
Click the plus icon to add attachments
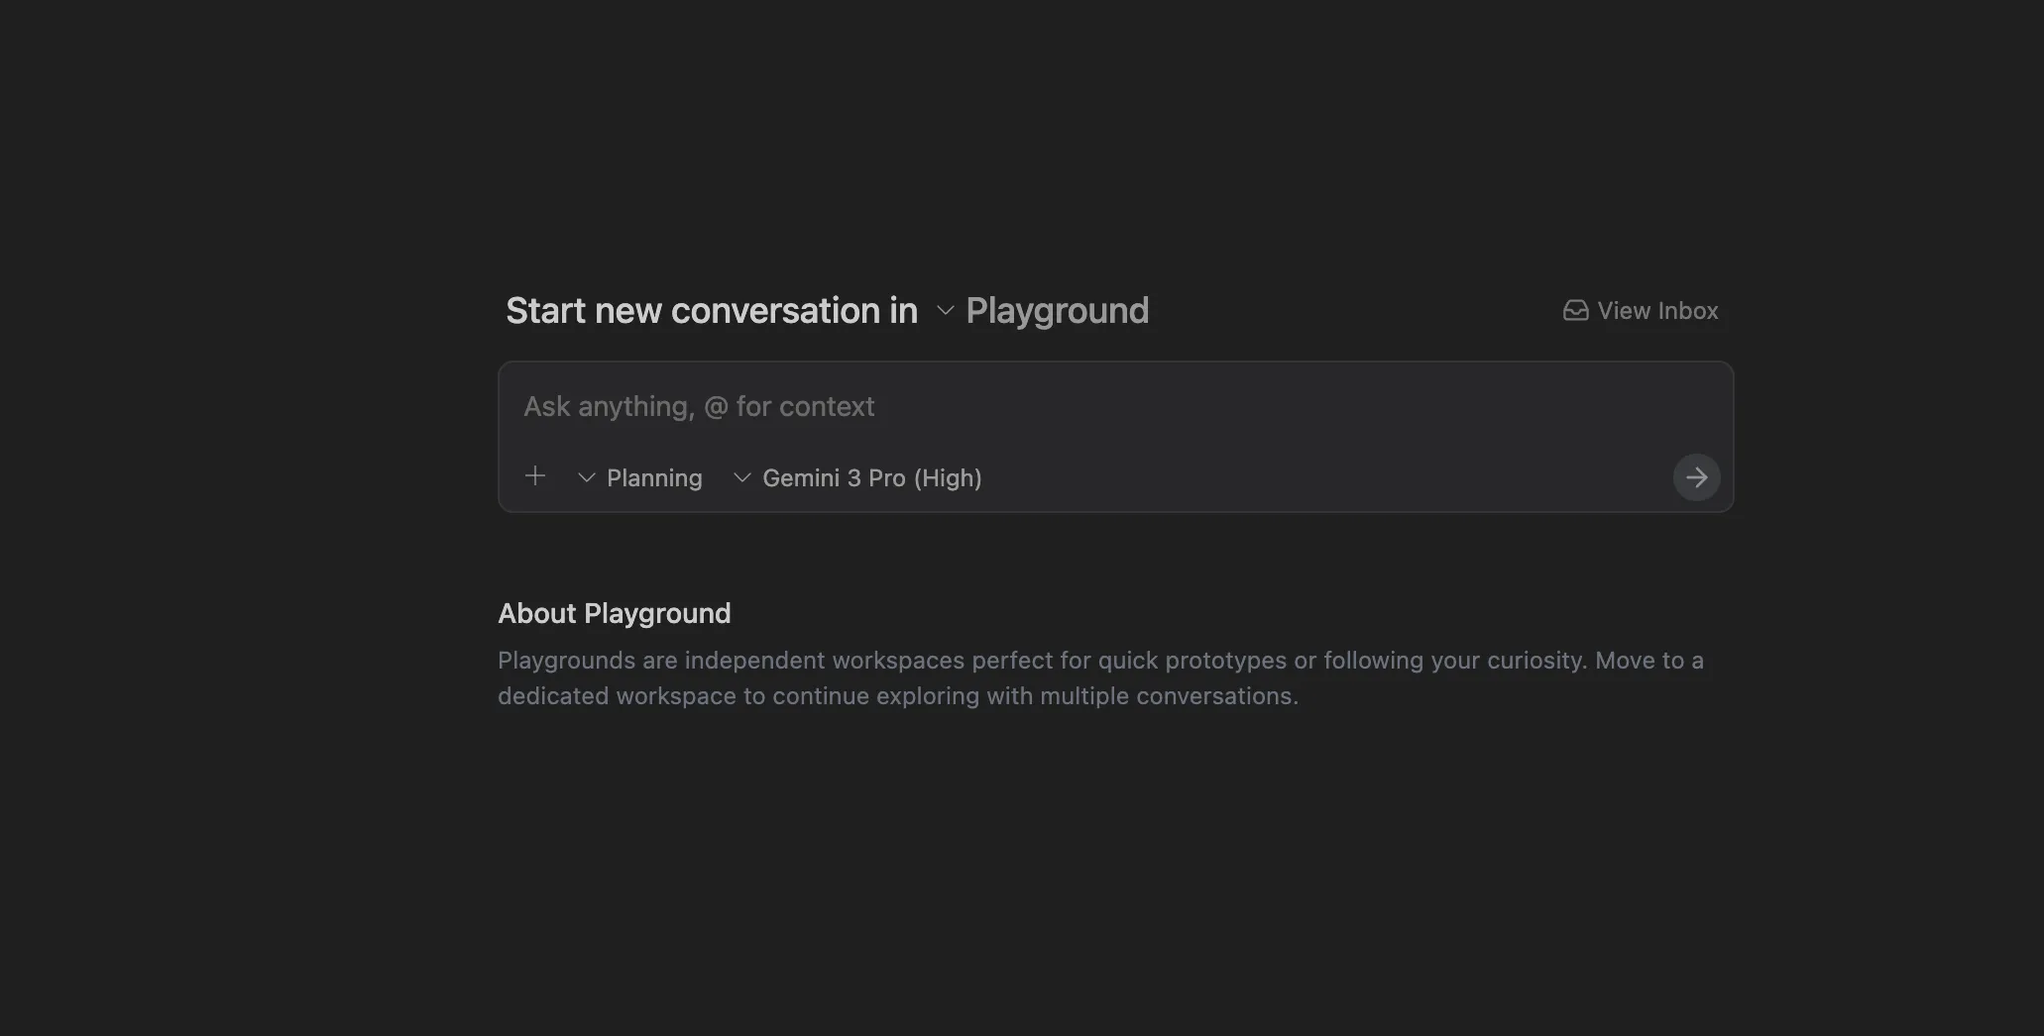click(x=535, y=476)
